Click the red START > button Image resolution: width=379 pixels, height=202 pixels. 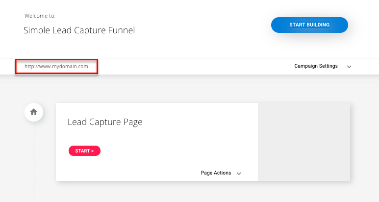[84, 151]
